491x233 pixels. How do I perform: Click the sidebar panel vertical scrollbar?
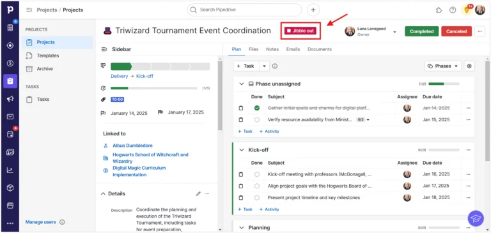tap(220, 96)
